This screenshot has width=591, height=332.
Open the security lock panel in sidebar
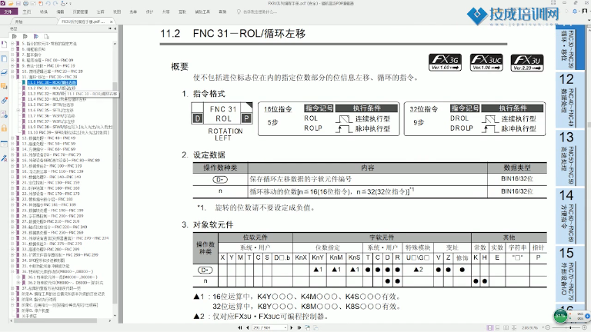pyautogui.click(x=4, y=128)
